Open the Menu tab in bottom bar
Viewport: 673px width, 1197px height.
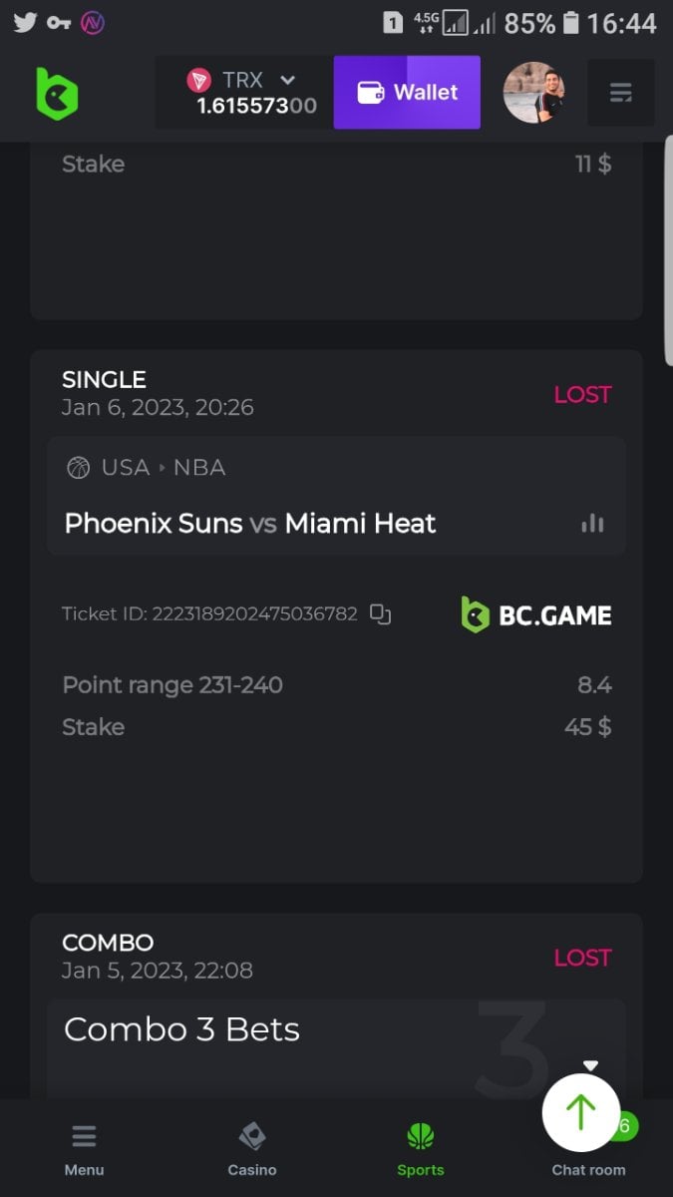click(x=84, y=1148)
